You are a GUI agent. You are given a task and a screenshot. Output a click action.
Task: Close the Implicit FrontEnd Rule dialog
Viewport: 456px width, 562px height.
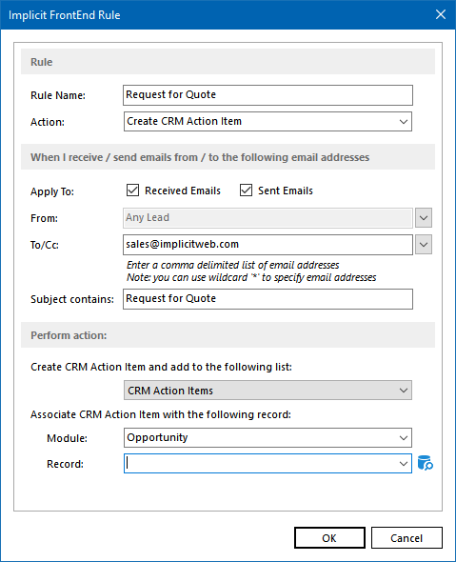point(440,14)
